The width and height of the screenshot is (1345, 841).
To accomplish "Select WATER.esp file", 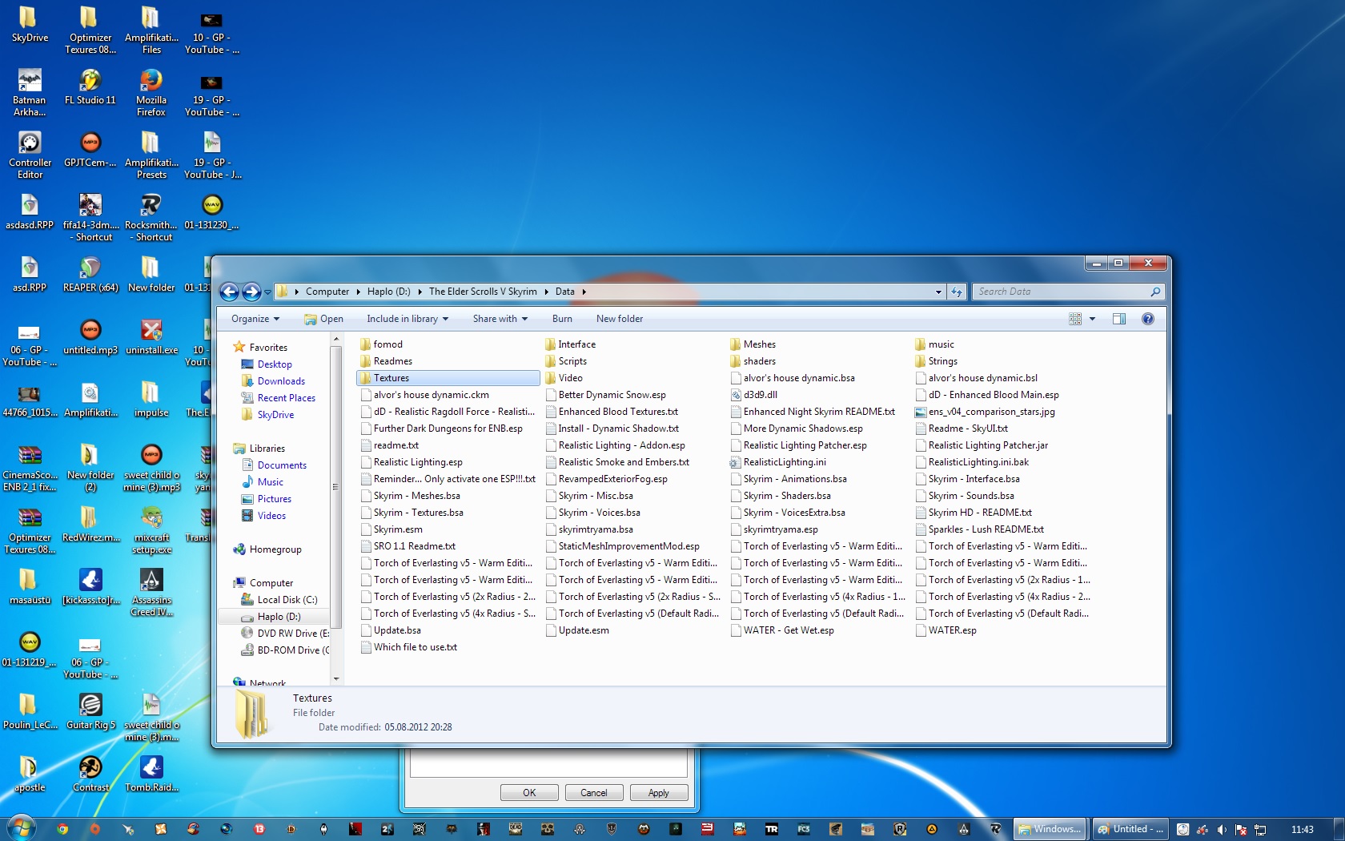I will click(953, 630).
